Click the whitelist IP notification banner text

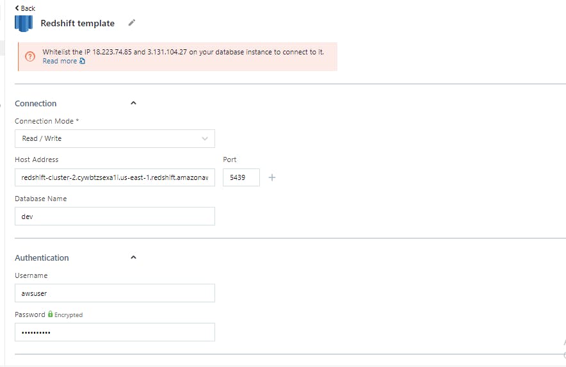(183, 52)
